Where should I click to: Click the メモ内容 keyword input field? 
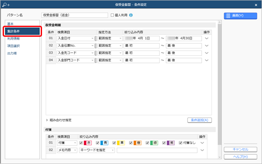(157, 150)
